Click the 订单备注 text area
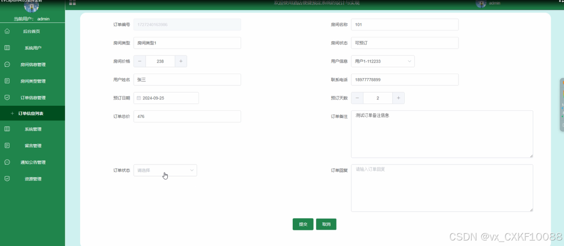The height and width of the screenshot is (246, 564). 442,134
